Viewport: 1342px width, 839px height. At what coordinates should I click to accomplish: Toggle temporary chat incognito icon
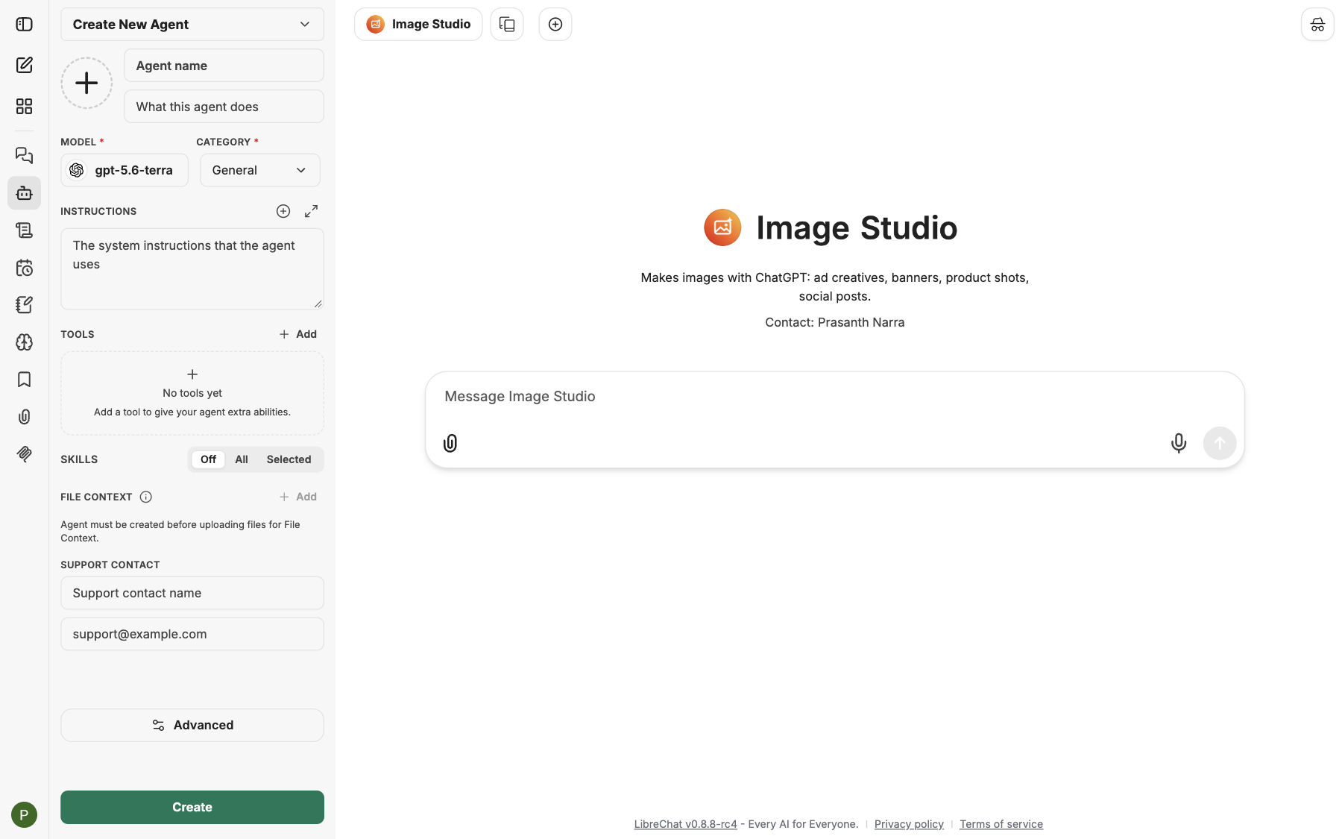pos(1317,25)
